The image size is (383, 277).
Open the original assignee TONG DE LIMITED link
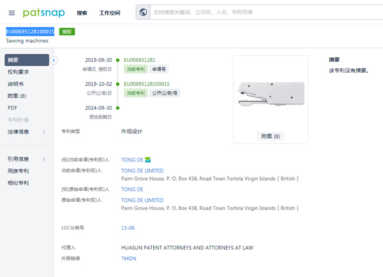[142, 200]
